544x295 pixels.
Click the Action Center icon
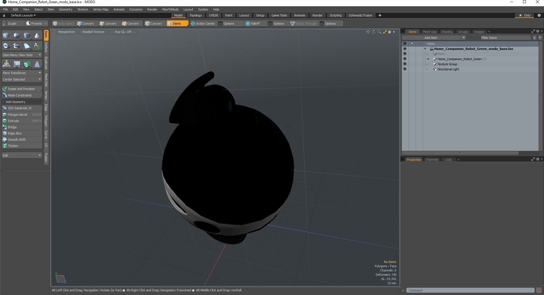pos(193,24)
